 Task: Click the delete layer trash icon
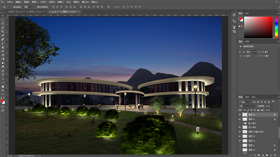(x=275, y=155)
